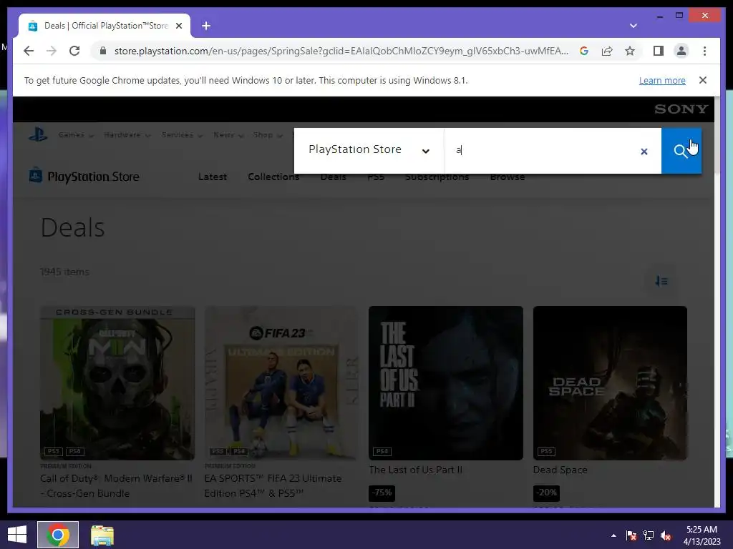The image size is (733, 549).
Task: Click the Chrome taskbar icon
Action: pos(58,535)
